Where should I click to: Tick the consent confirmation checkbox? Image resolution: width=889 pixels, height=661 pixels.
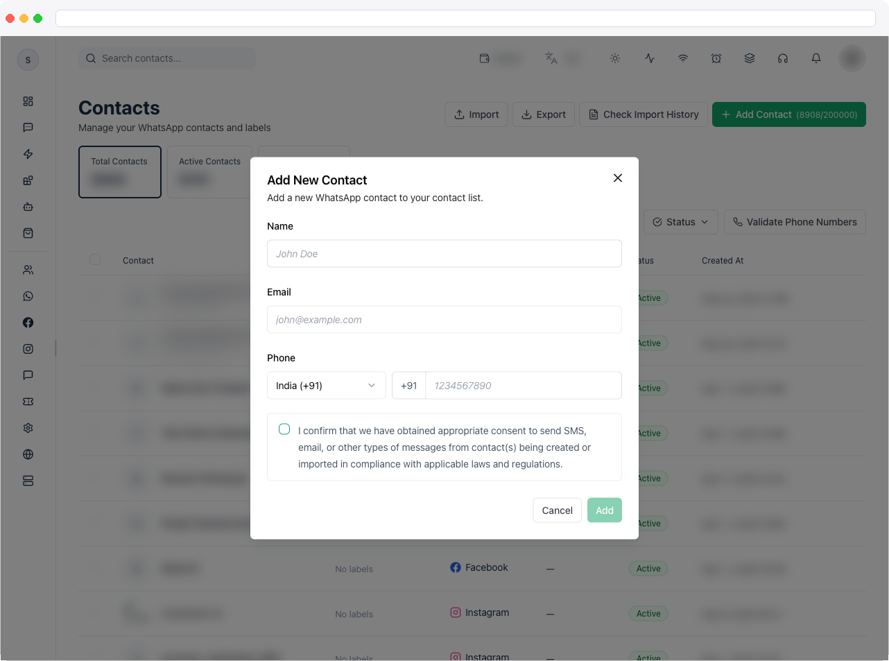pos(284,429)
